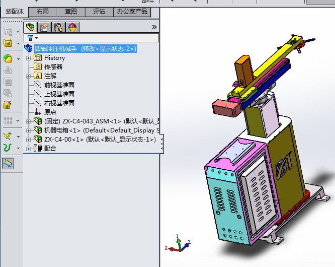
Task: Click the 原点 origin arrows icon
Action: click(x=38, y=112)
